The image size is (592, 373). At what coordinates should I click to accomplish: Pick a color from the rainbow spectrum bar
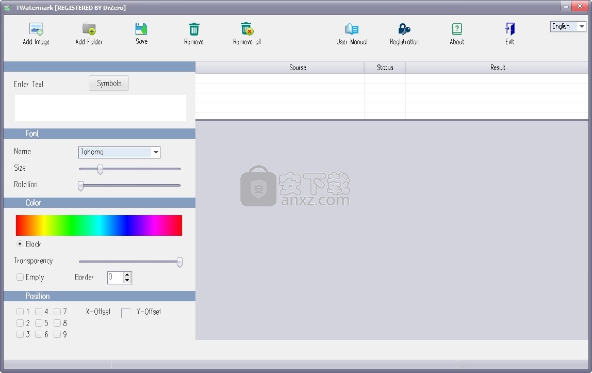click(x=99, y=225)
